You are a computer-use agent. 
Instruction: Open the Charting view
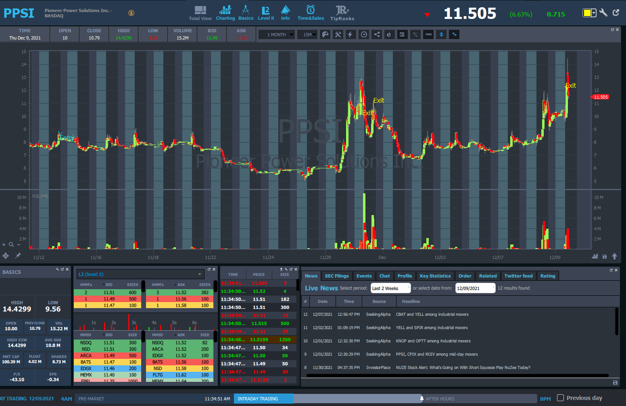coord(225,12)
